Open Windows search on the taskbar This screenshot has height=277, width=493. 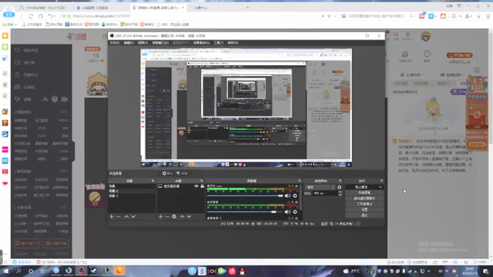[18, 271]
